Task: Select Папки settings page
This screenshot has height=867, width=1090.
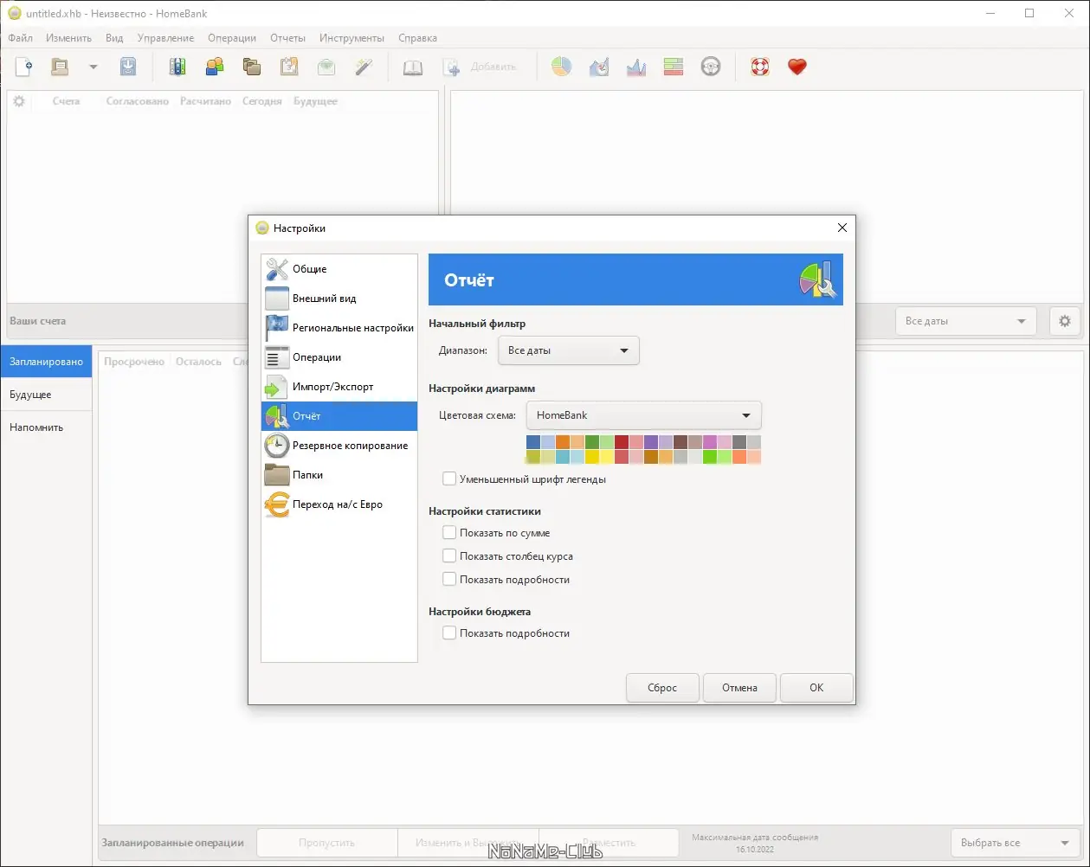Action: click(x=339, y=475)
